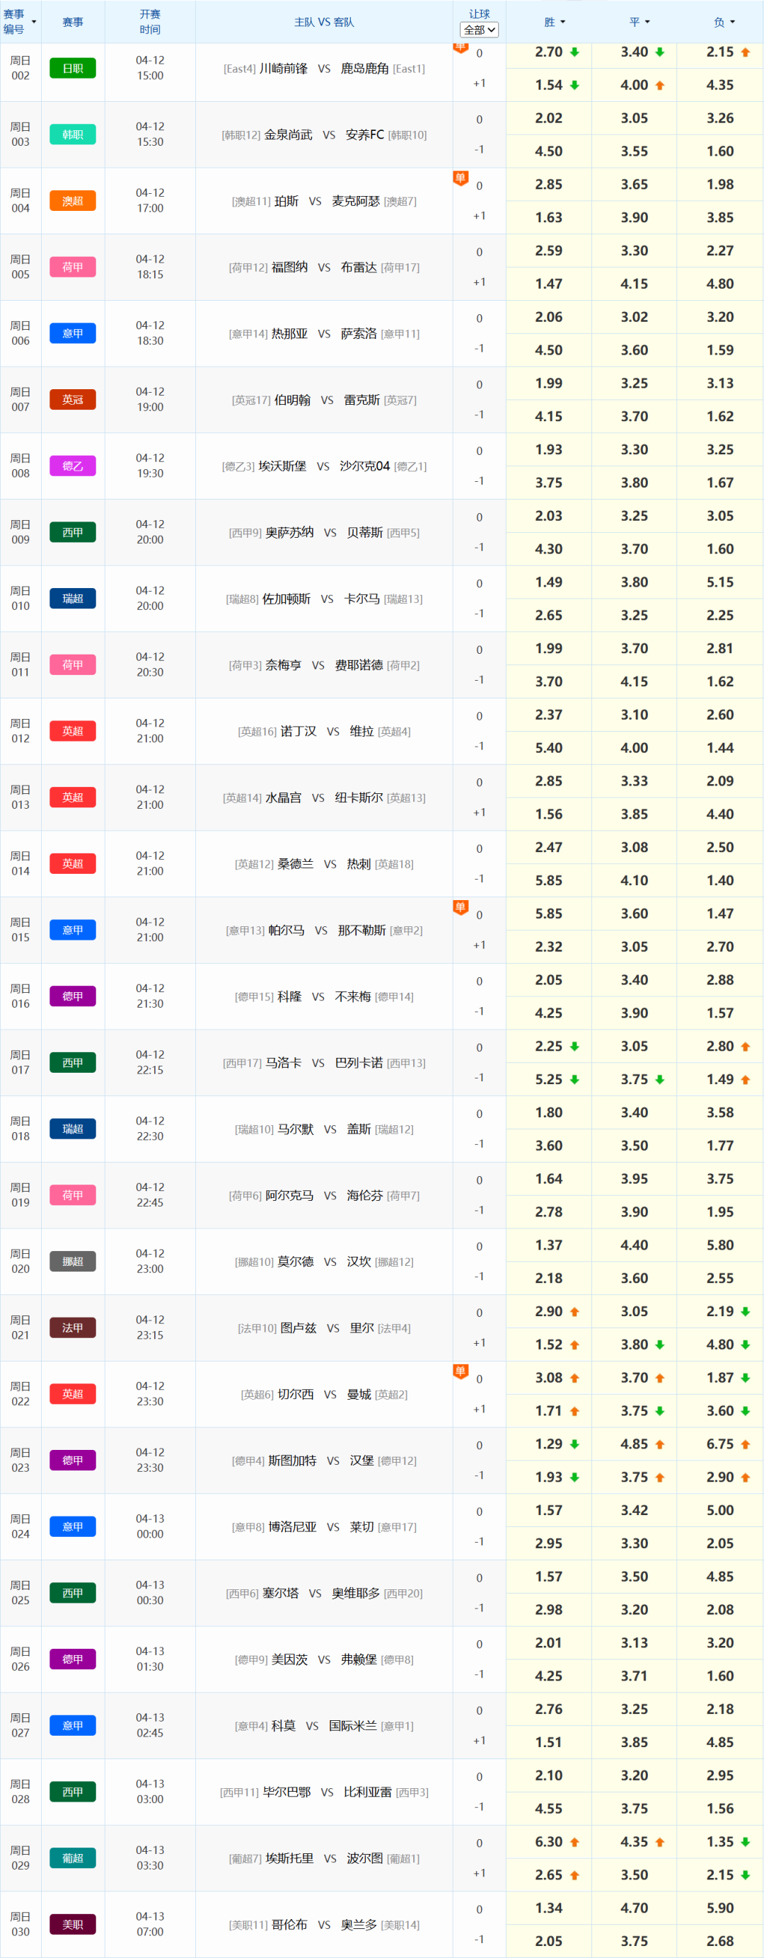Viewport: 764px width, 1958px height.
Task: Click the 西甲 badge on match 009
Action: click(x=73, y=532)
